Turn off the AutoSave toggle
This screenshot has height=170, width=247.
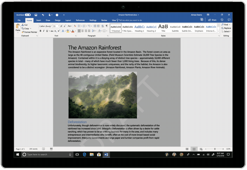[28, 15]
